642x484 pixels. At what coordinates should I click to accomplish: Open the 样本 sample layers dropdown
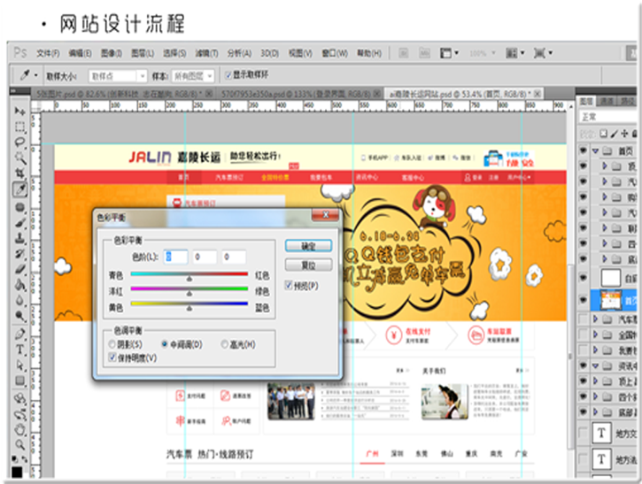click(194, 76)
